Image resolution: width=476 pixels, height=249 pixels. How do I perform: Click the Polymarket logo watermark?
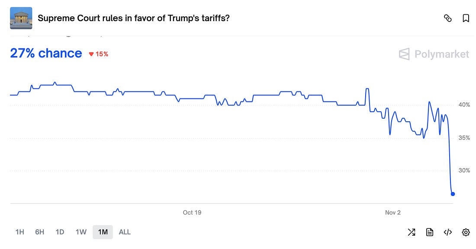pos(434,54)
